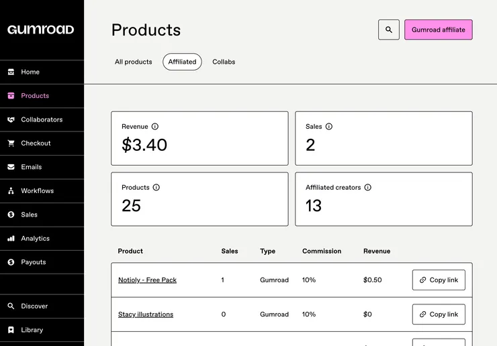
Task: Click the Sales info tooltip icon
Action: coord(329,127)
